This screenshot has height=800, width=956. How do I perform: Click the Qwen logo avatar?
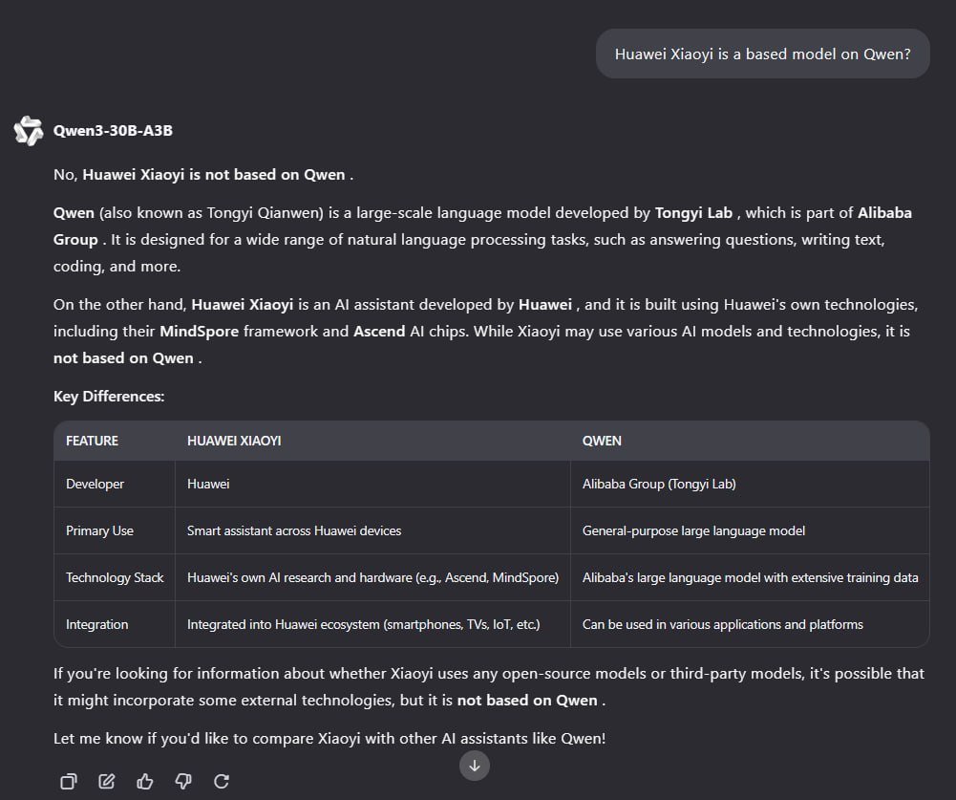[29, 131]
